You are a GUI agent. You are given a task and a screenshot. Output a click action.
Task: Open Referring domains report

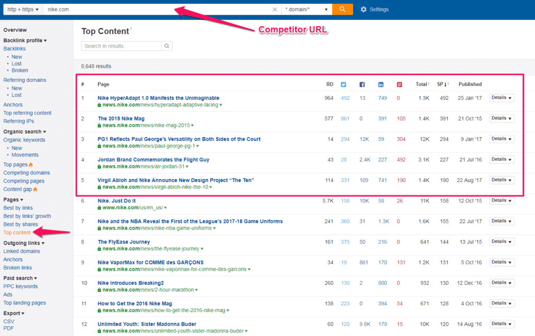pyautogui.click(x=25, y=80)
